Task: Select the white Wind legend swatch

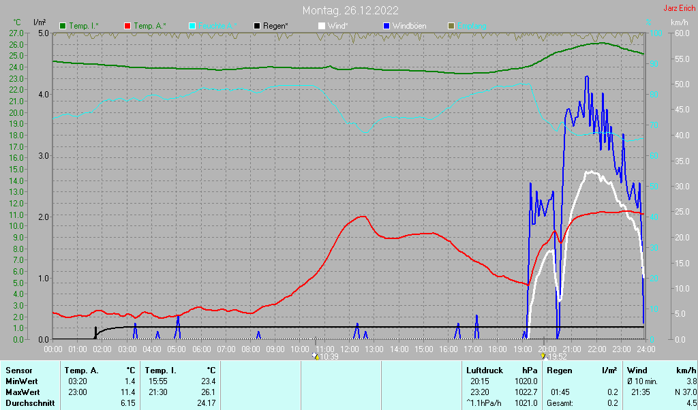Action: click(x=322, y=26)
